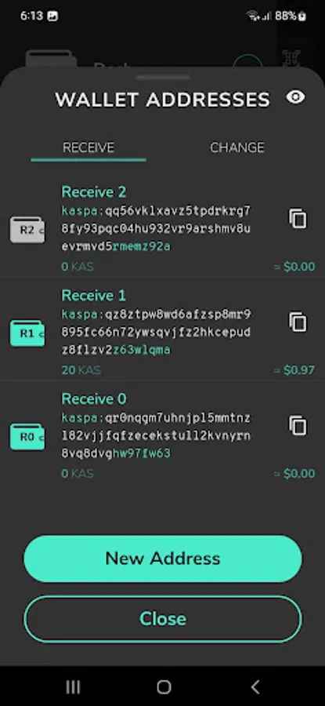Copy the Receive 1 address
This screenshot has height=706, width=325.
(298, 322)
